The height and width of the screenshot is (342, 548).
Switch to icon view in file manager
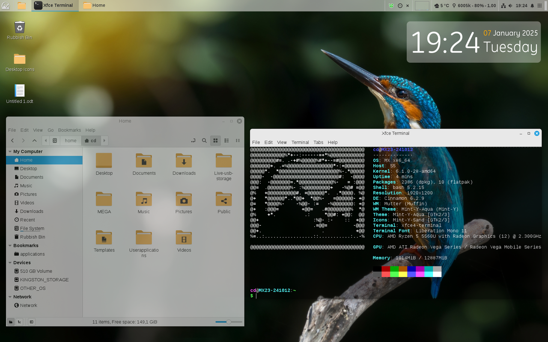tap(216, 140)
